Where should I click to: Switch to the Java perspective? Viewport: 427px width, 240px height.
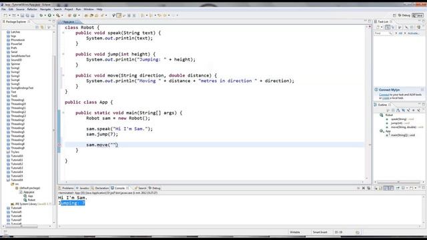coord(418,15)
